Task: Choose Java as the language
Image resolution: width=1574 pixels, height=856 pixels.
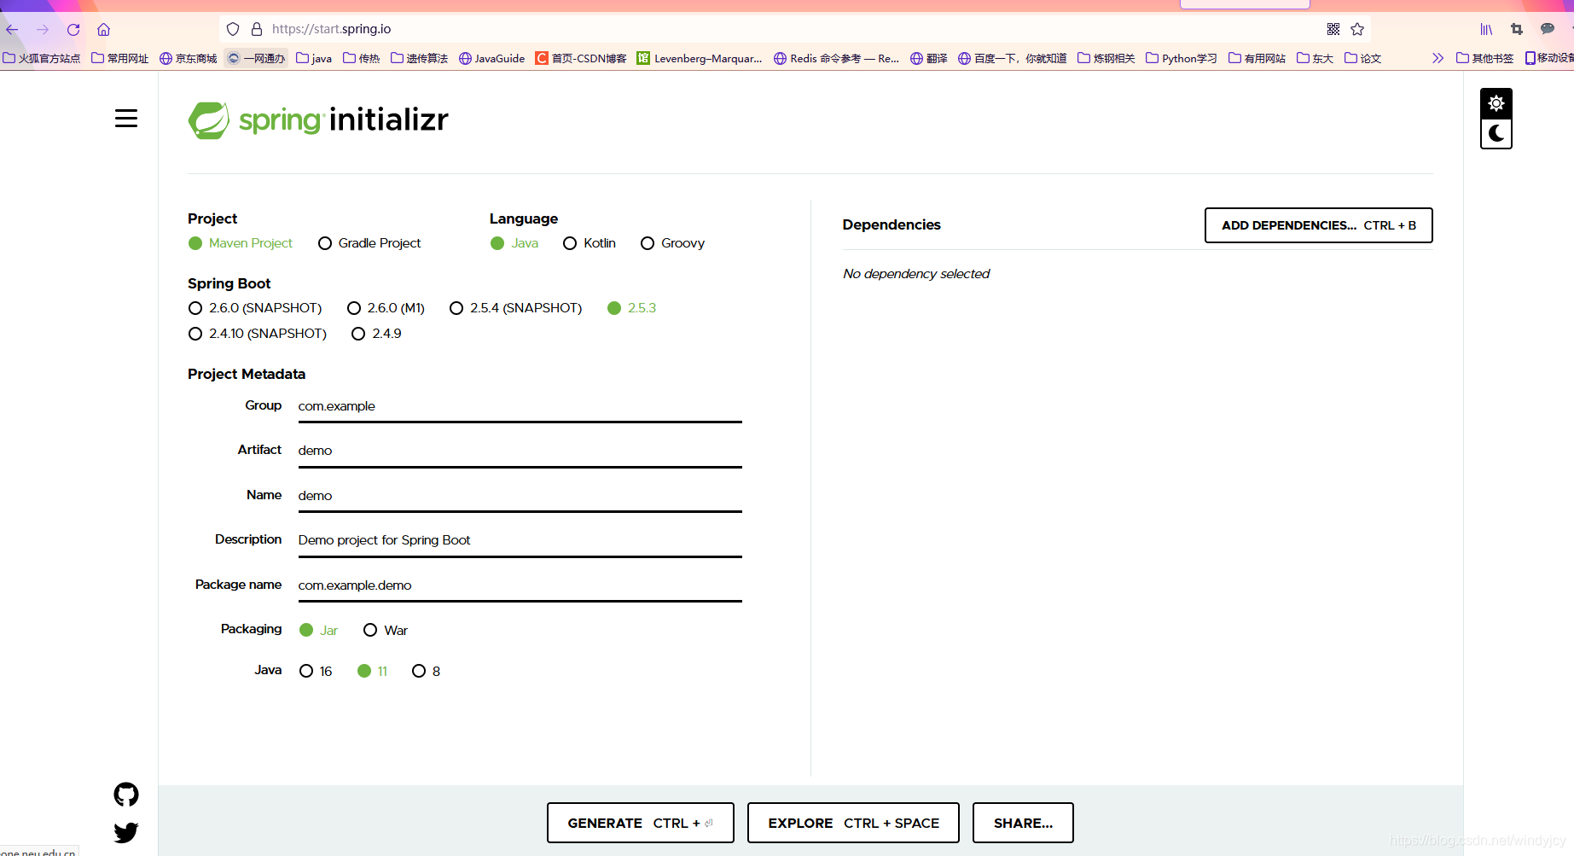Action: (514, 243)
